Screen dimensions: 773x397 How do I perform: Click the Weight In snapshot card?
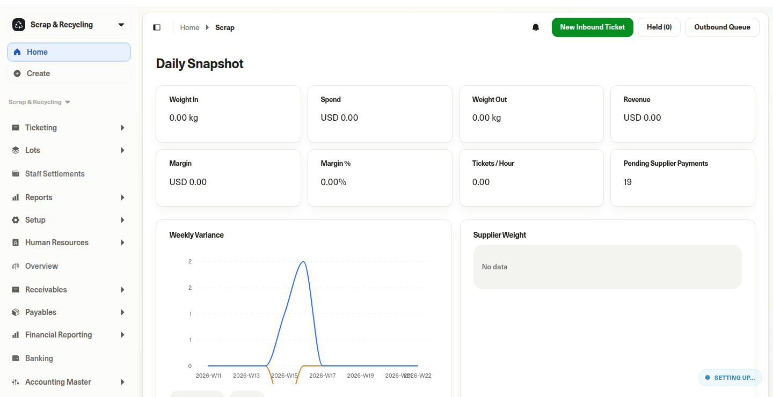click(228, 114)
